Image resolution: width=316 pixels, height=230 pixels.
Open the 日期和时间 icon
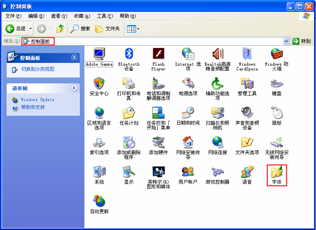pyautogui.click(x=188, y=113)
